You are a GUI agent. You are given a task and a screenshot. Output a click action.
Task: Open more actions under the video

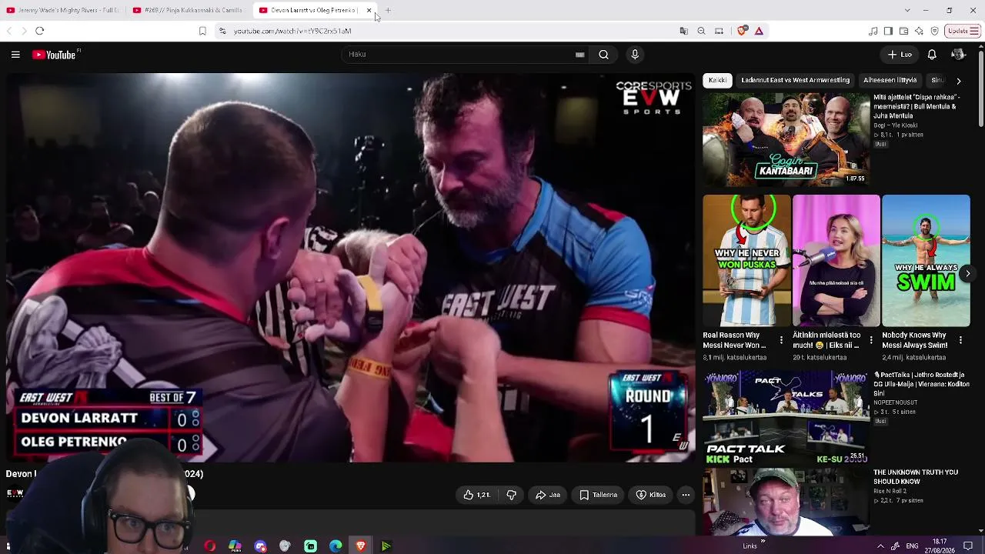tap(686, 495)
